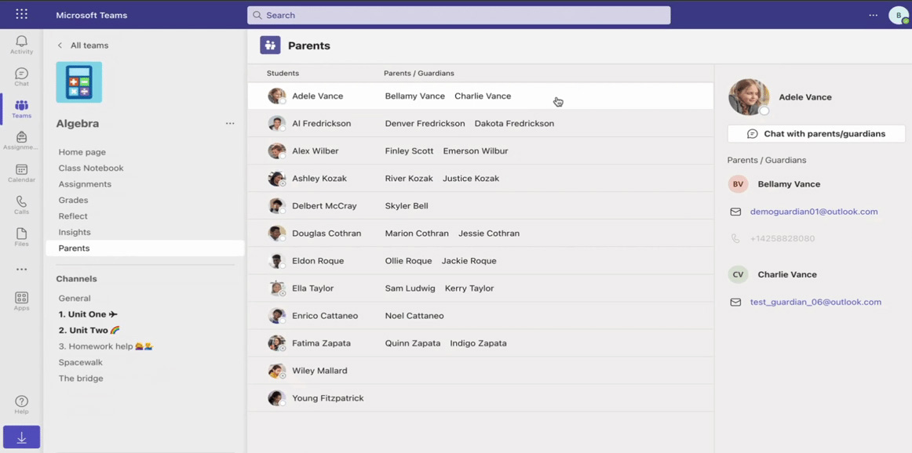This screenshot has width=912, height=453.
Task: Click guardian Noel Cattaneo
Action: pos(414,316)
